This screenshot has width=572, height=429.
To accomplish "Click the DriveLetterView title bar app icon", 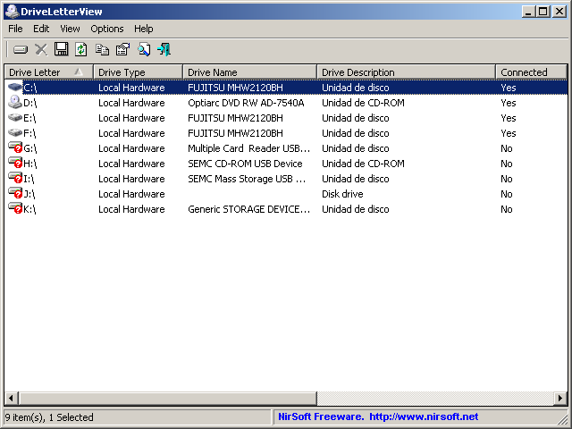I will 12,12.
